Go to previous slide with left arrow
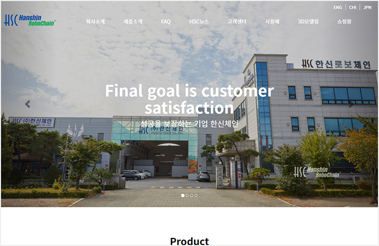Image resolution: width=379 pixels, height=246 pixels. [28, 104]
